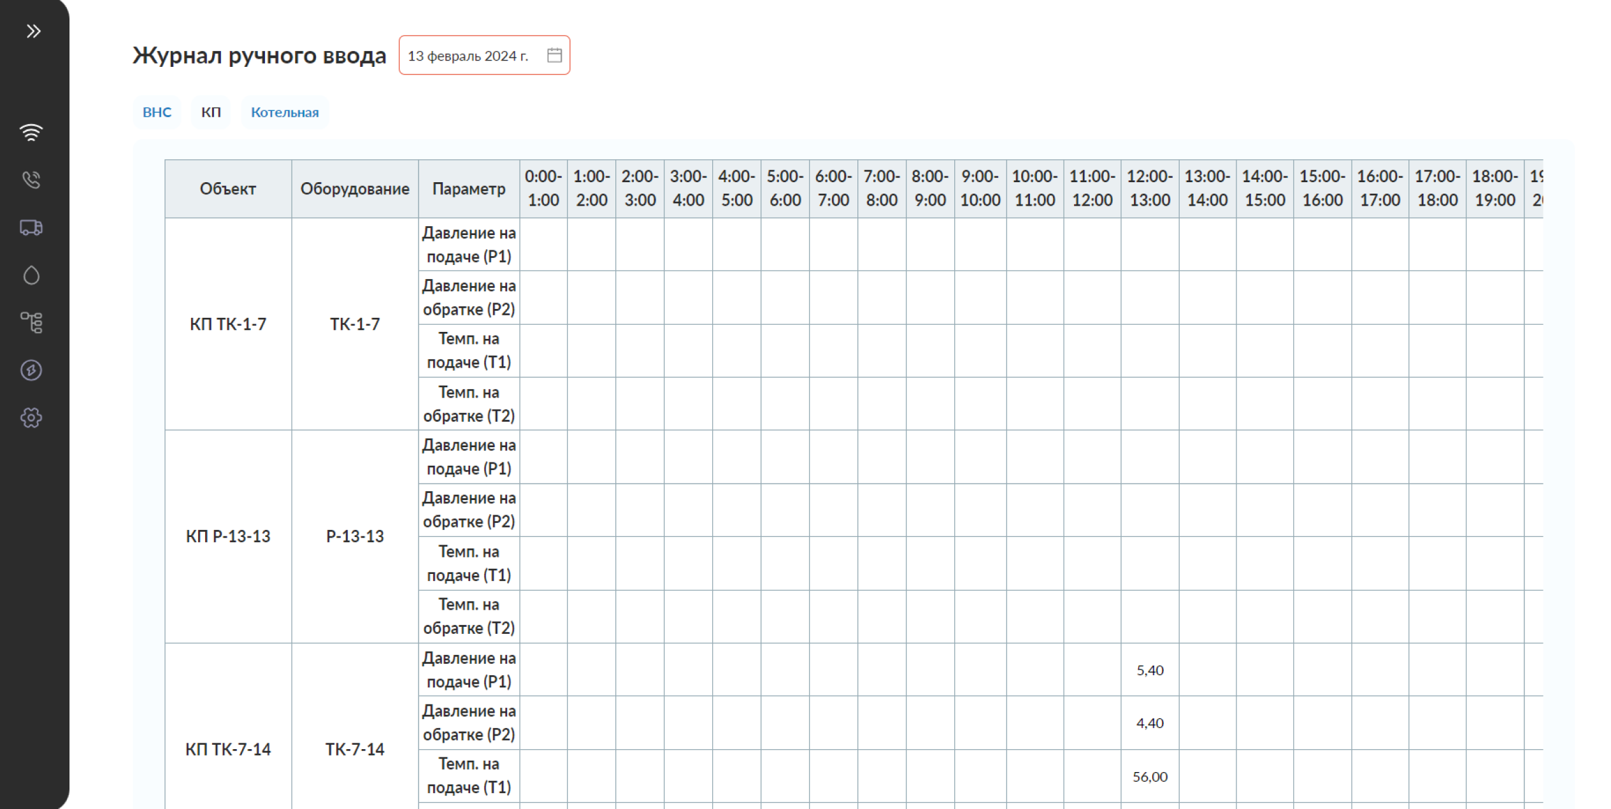Viewport: 1611px width, 809px height.
Task: Select the КП tab
Action: [x=211, y=112]
